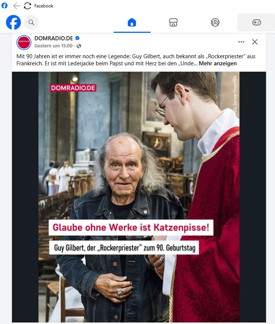The width and height of the screenshot is (275, 324).
Task: Select the Home tab icon
Action: click(x=132, y=22)
